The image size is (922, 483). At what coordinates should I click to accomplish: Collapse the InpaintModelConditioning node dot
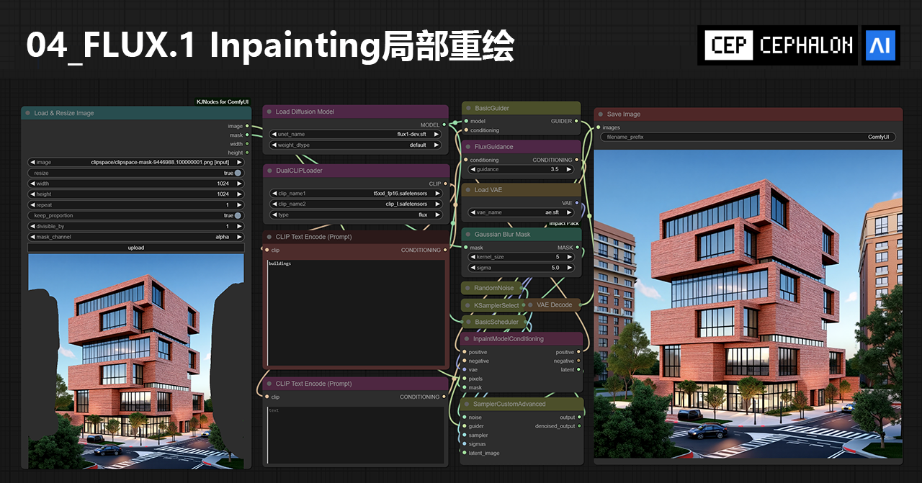[467, 338]
